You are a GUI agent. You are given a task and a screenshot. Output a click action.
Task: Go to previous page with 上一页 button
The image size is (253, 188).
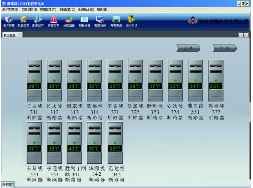coord(188,48)
